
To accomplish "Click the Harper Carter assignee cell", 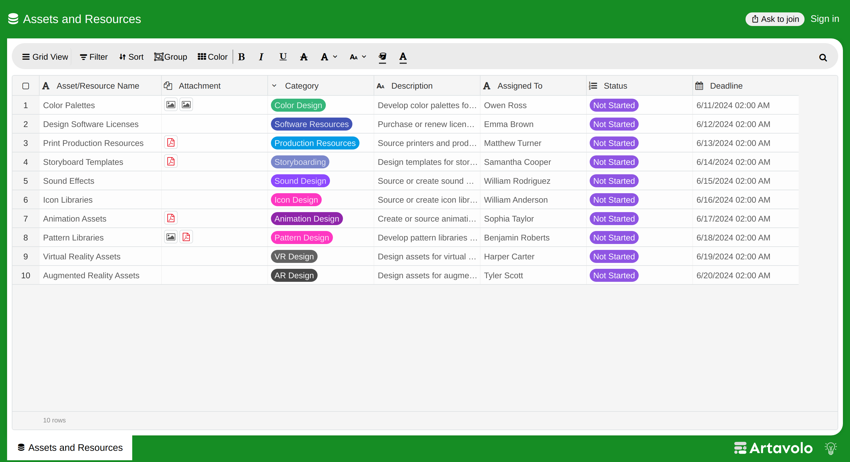I will [533, 257].
